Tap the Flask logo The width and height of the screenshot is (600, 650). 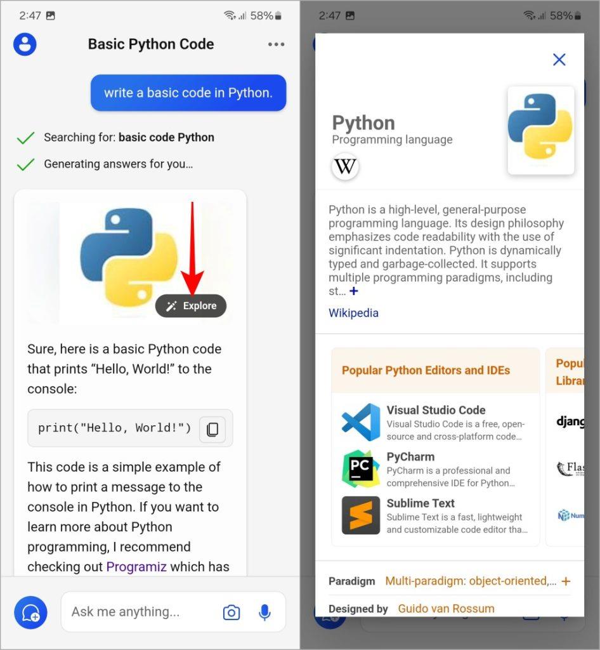(570, 468)
